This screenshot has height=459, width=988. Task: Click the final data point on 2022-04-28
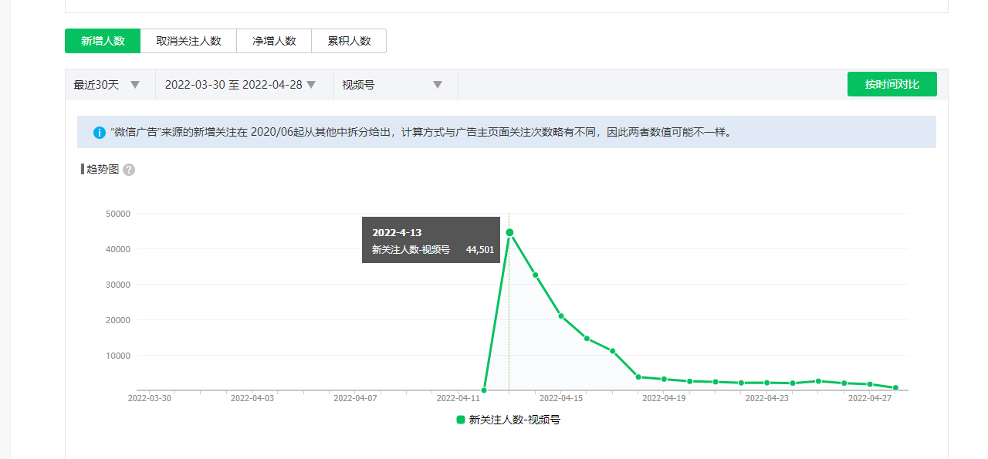895,388
